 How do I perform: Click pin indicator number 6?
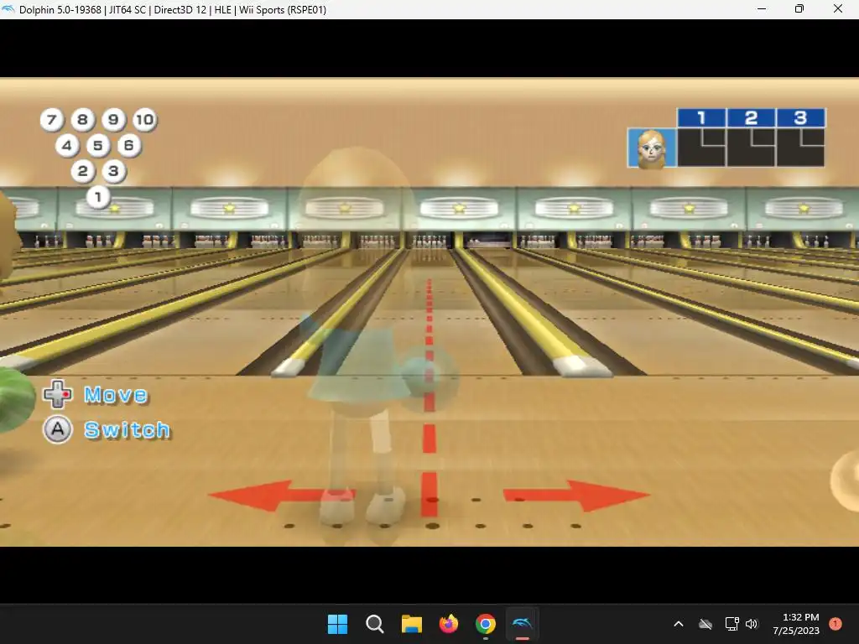pyautogui.click(x=128, y=146)
